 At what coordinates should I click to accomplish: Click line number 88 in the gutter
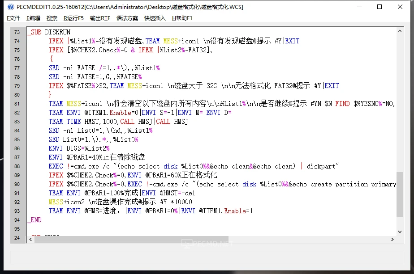[17, 166]
